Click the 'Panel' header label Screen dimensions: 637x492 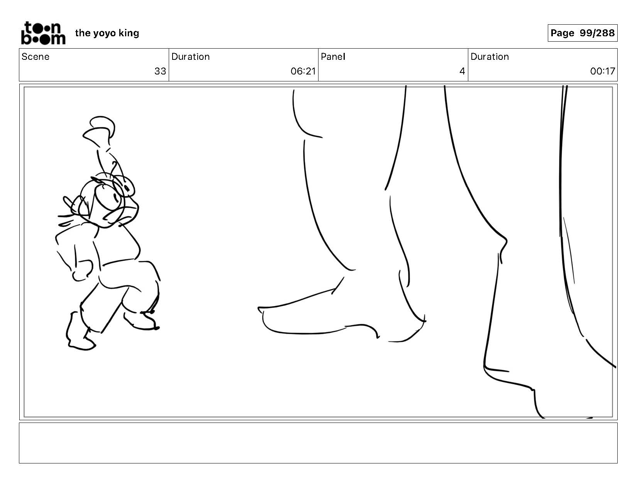(333, 57)
